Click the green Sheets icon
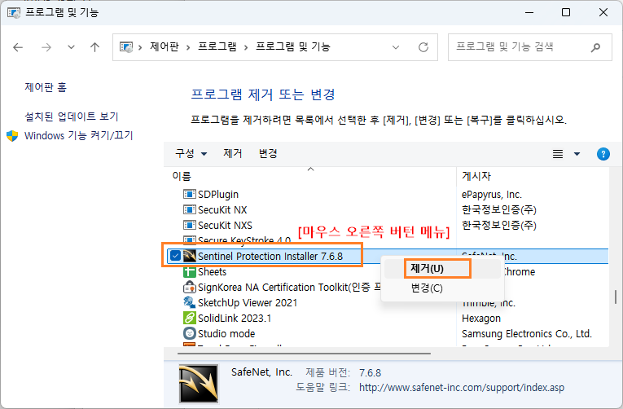Screen dimensions: 623x409 (190, 272)
